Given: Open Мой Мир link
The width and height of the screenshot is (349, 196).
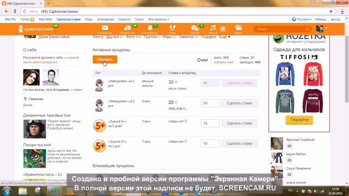Looking at the screenshot, I should click(45, 20).
